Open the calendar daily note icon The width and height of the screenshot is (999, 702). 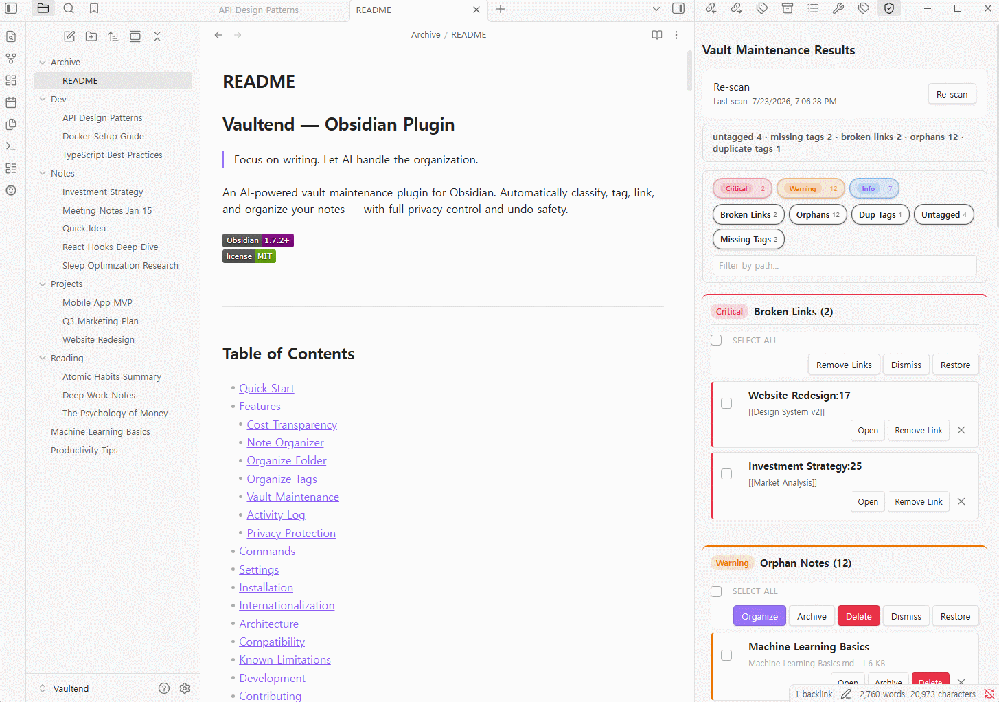click(11, 102)
